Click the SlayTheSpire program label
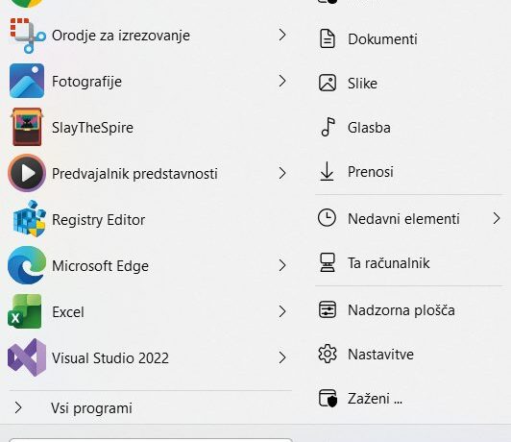Image resolution: width=511 pixels, height=442 pixels. pyautogui.click(x=92, y=127)
